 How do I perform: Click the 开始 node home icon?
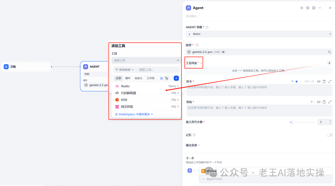pyautogui.click(x=6, y=67)
